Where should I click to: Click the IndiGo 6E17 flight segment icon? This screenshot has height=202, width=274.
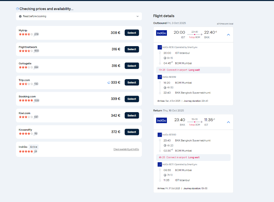click(x=160, y=164)
